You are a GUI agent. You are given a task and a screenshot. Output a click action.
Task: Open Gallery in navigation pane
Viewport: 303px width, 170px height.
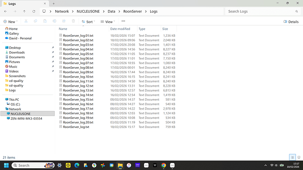12,34
